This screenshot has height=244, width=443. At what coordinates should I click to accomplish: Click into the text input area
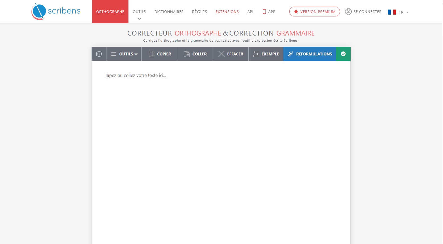tap(221, 133)
